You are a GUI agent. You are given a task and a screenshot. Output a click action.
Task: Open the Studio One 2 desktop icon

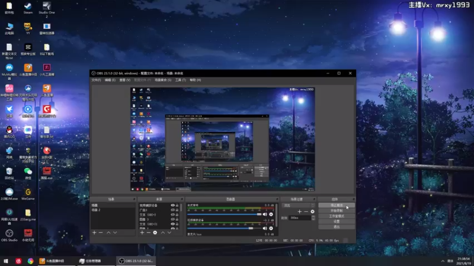(47, 9)
